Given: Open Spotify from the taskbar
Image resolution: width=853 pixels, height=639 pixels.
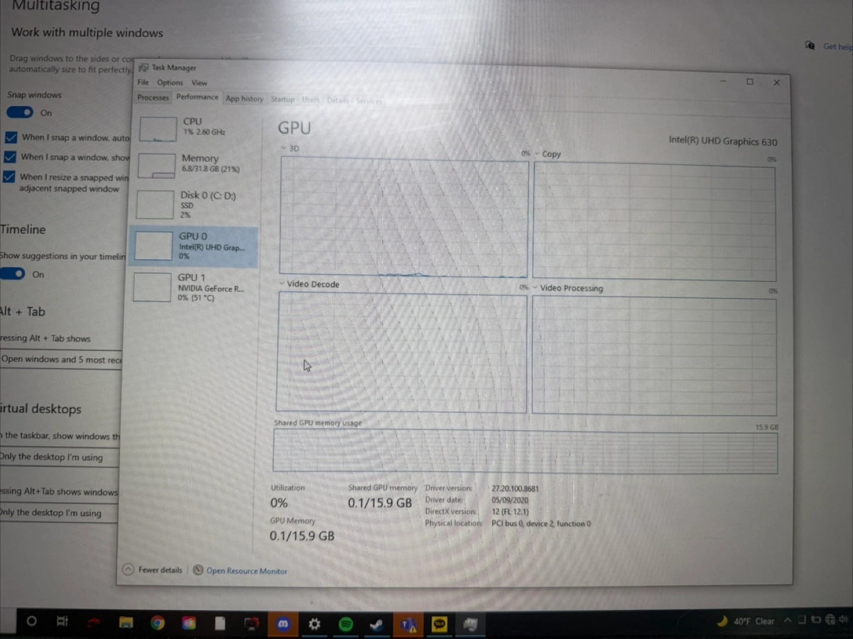Looking at the screenshot, I should click(x=346, y=624).
